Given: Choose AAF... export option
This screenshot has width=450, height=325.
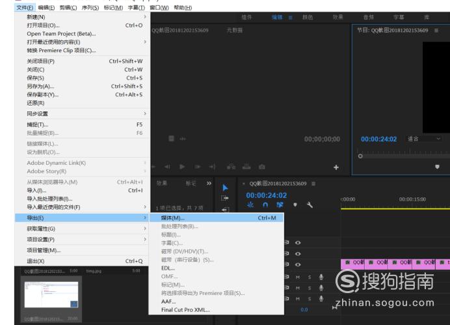Looking at the screenshot, I should (x=217, y=302).
